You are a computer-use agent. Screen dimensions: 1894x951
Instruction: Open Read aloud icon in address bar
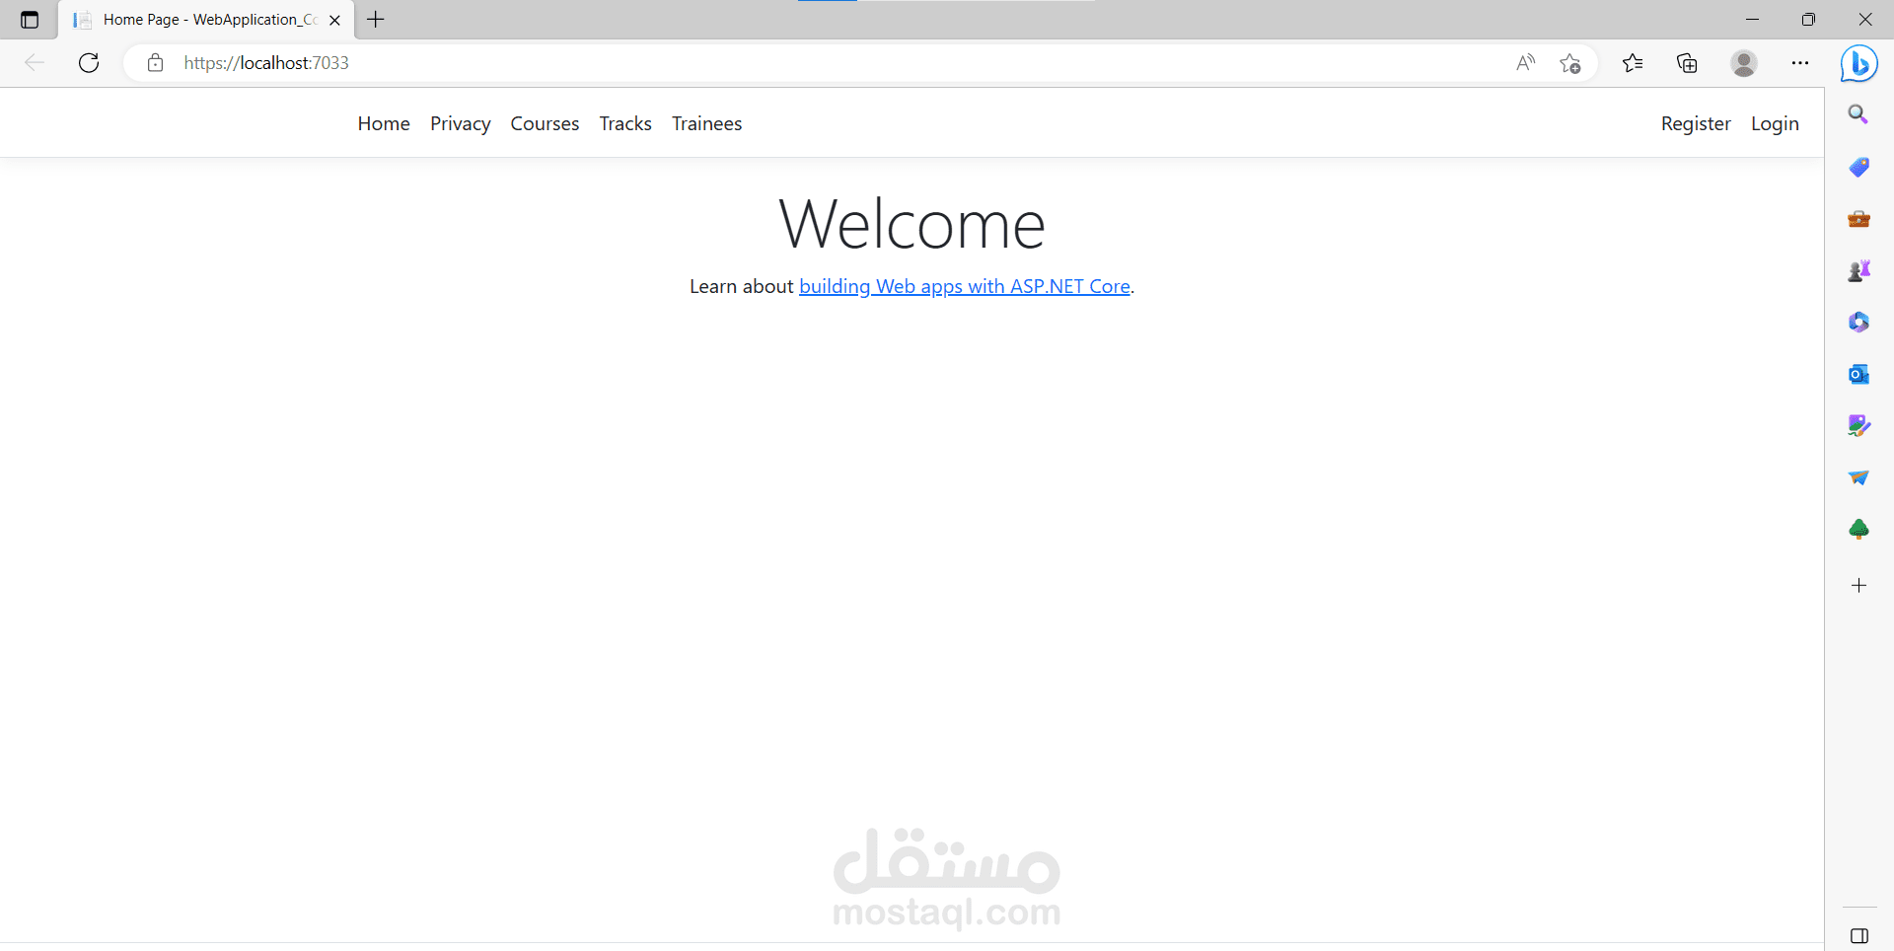pyautogui.click(x=1526, y=63)
